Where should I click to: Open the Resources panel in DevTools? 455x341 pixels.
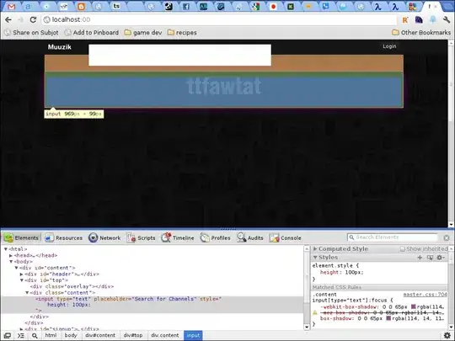(x=63, y=237)
